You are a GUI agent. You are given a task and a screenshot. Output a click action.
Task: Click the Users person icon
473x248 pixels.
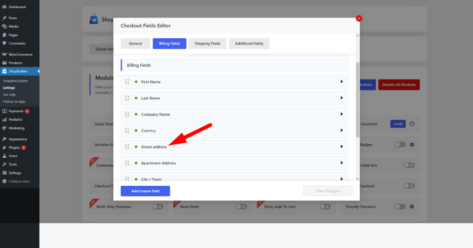click(x=4, y=156)
